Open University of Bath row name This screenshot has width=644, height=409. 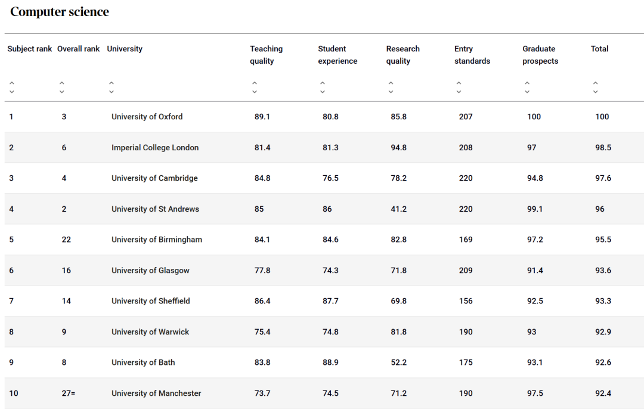143,362
